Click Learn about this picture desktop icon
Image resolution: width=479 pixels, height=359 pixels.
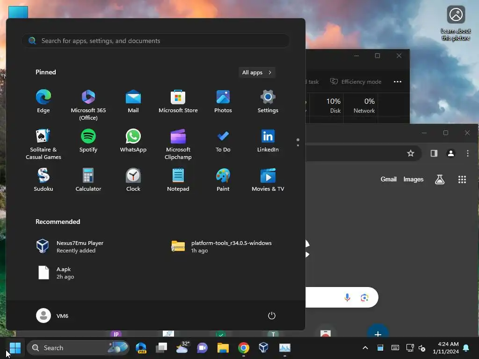click(x=456, y=23)
